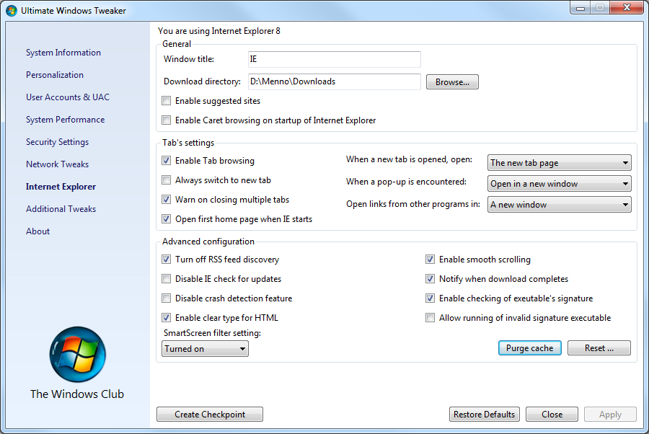Click the Purge cache button
This screenshot has width=649, height=434.
530,348
